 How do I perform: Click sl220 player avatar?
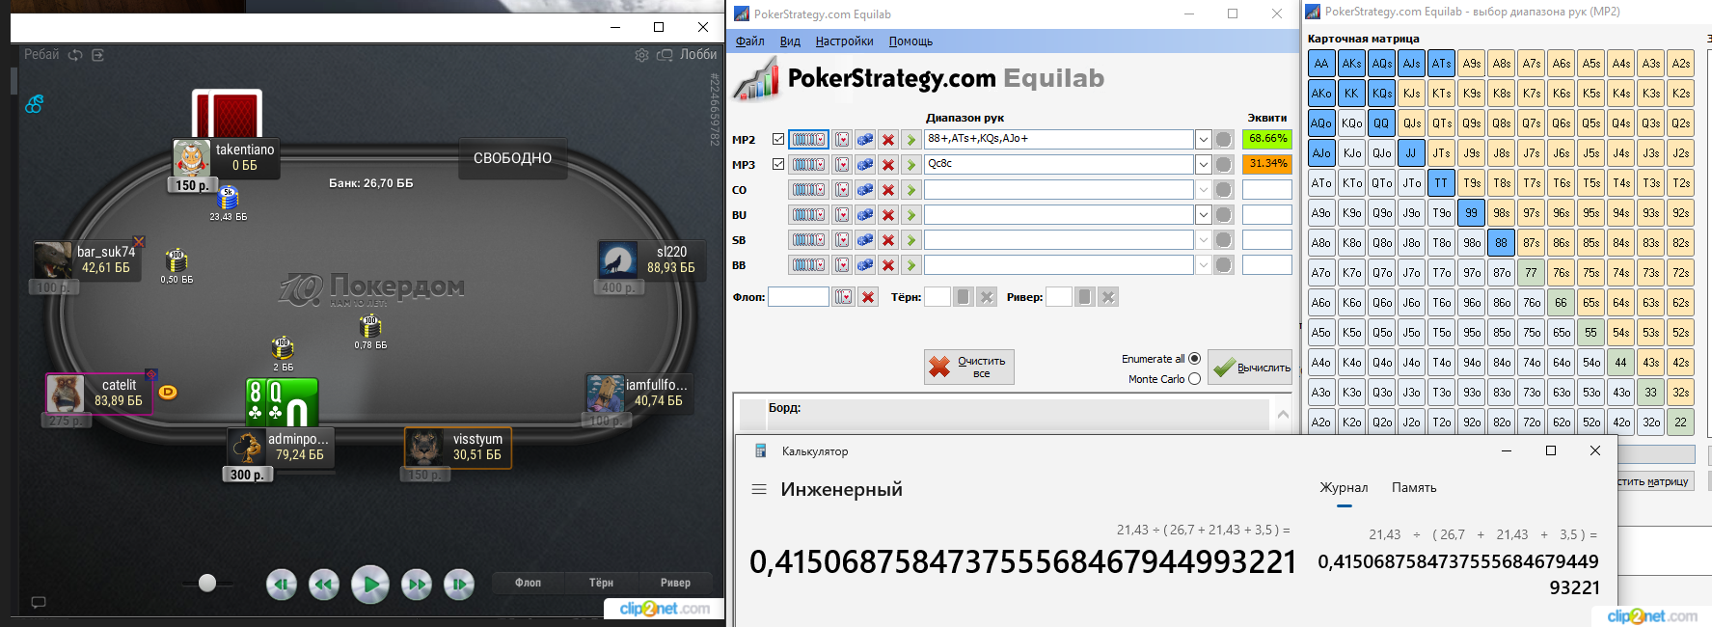(618, 259)
